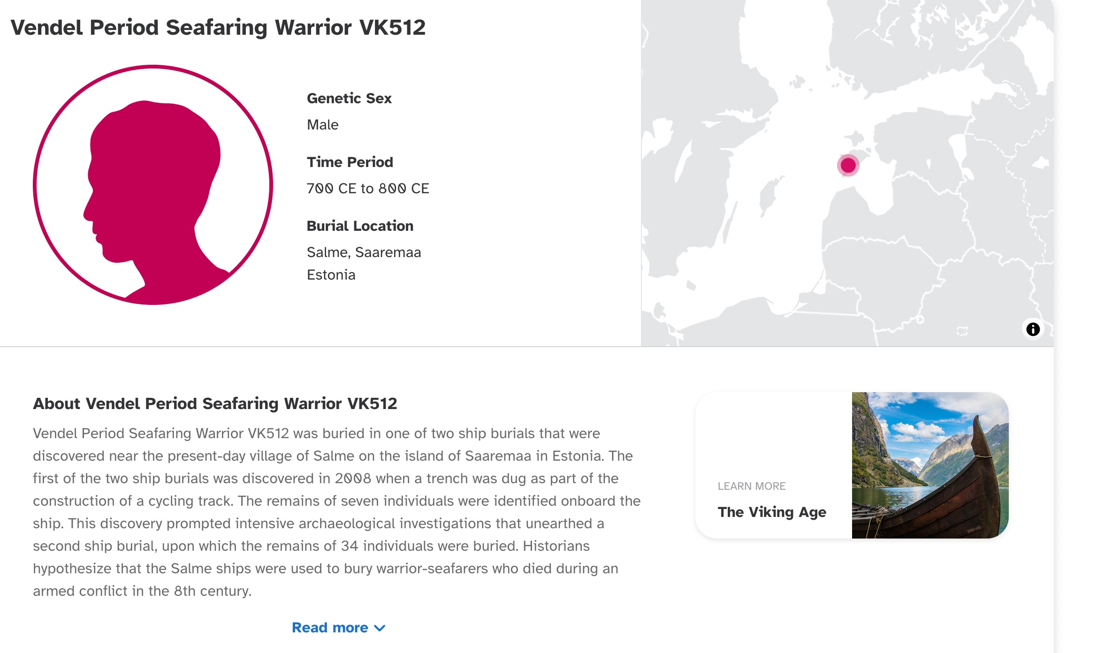
Task: Expand the Read more chevron
Action: pos(380,628)
